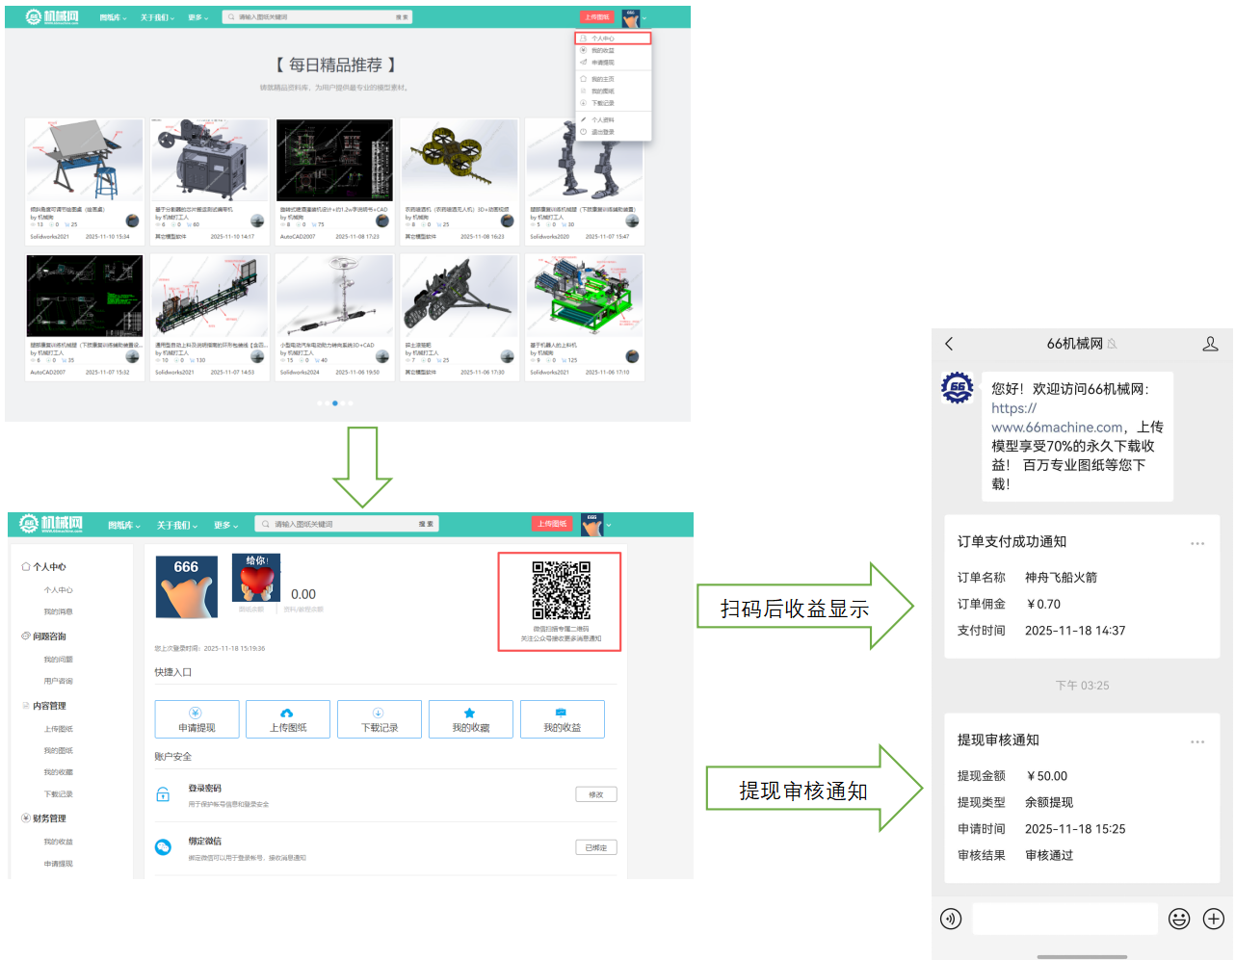This screenshot has height=960, width=1235.
Task: Expand the 更多 dropdown
Action: [x=197, y=16]
